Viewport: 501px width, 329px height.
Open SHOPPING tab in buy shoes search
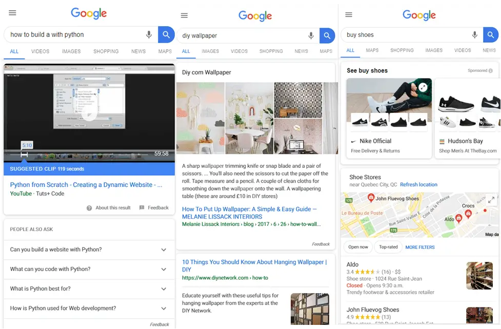(x=402, y=50)
